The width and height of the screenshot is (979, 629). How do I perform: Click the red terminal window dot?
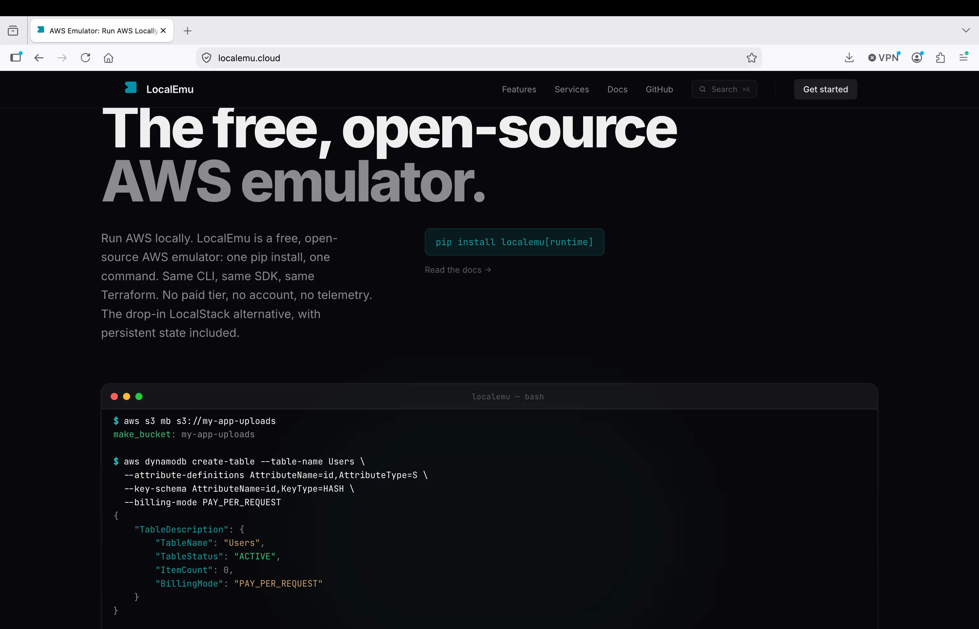point(114,396)
